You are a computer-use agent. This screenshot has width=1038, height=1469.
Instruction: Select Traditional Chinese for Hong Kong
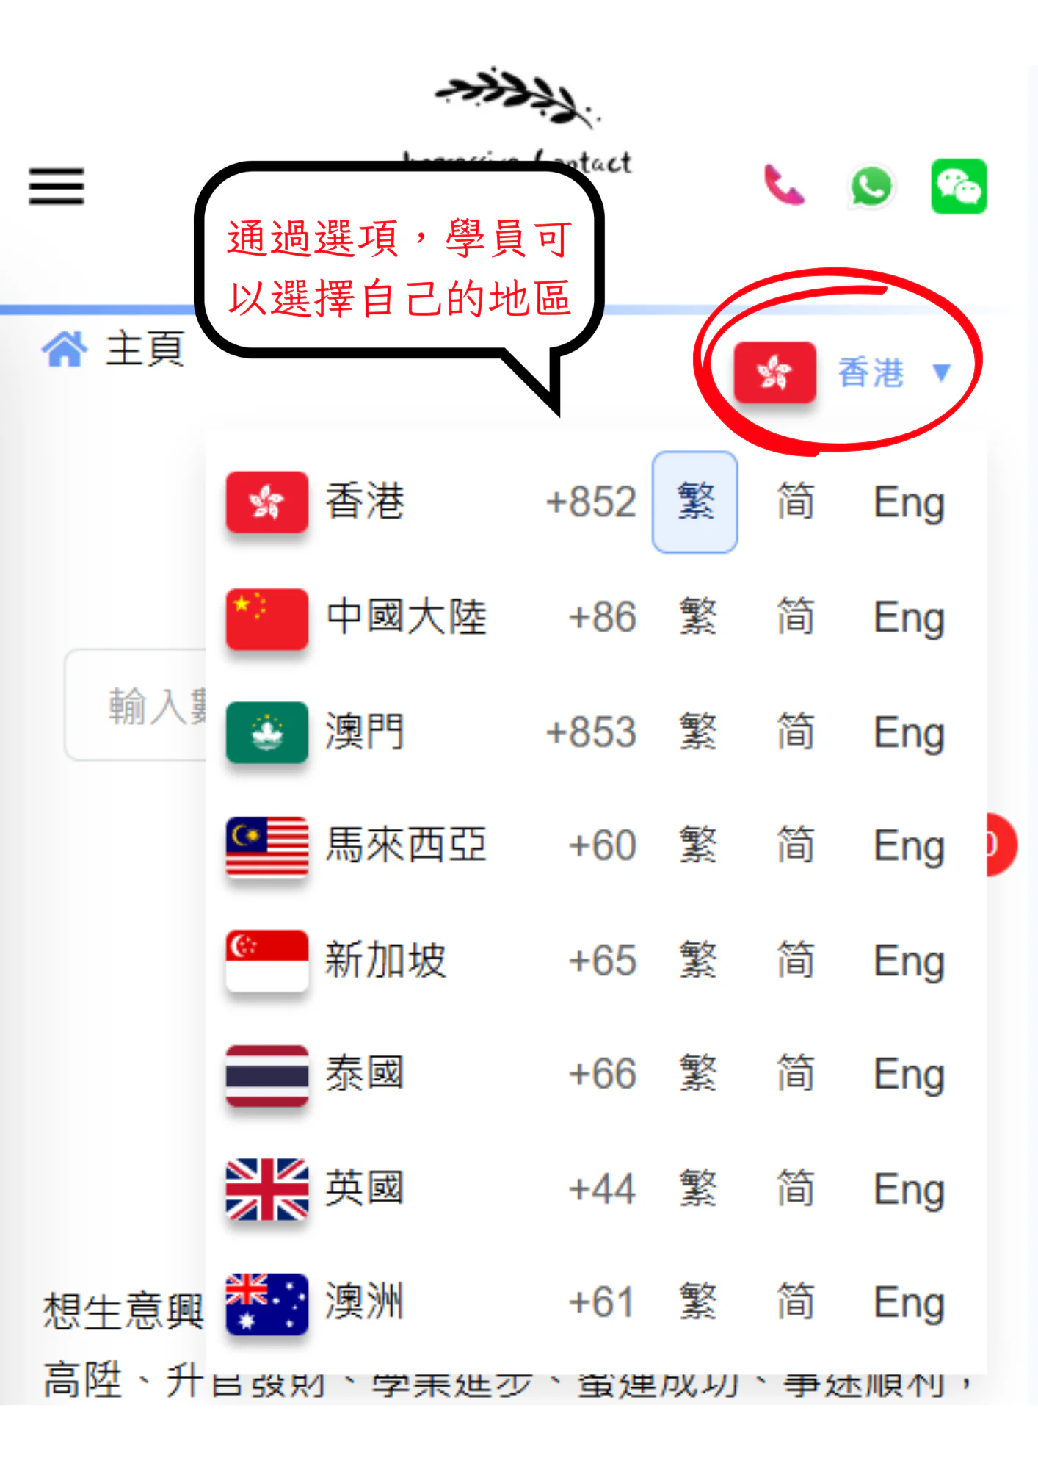[695, 502]
